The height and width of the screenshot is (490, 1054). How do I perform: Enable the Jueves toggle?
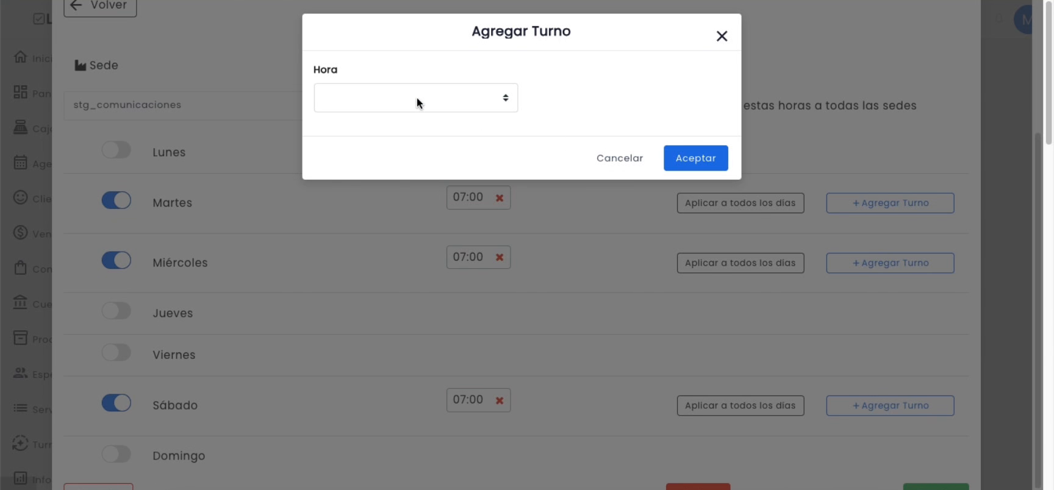116,311
